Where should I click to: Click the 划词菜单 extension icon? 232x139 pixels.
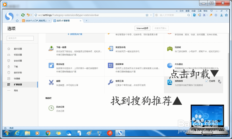pos(110,65)
